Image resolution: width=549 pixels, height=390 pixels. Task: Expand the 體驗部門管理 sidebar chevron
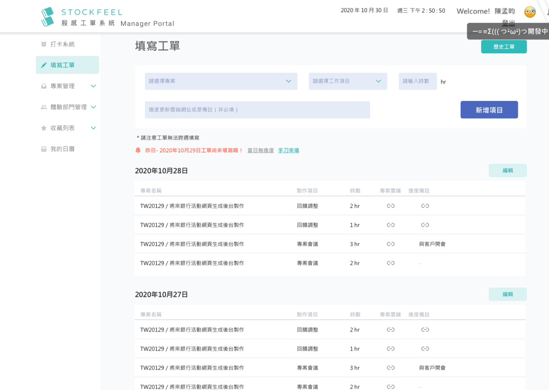pos(93,107)
